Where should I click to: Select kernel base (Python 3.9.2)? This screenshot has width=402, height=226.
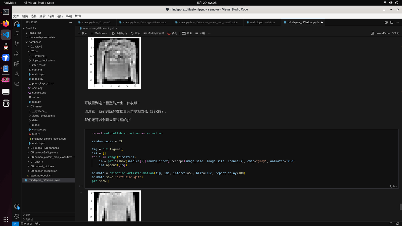point(385,33)
